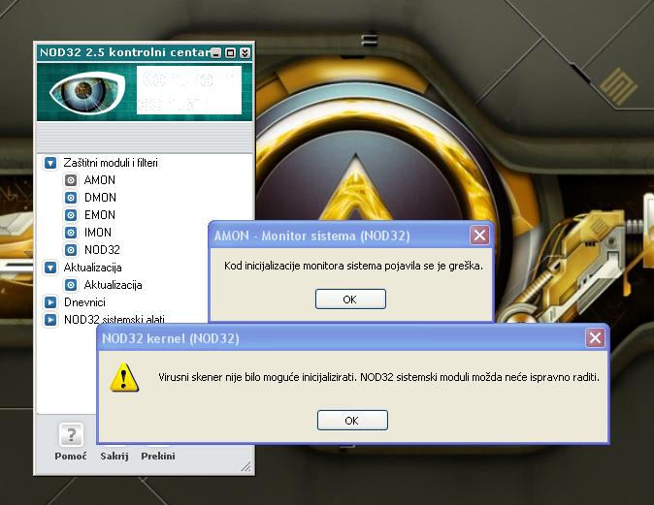Image resolution: width=654 pixels, height=505 pixels.
Task: Click the Prekini button
Action: point(158,456)
